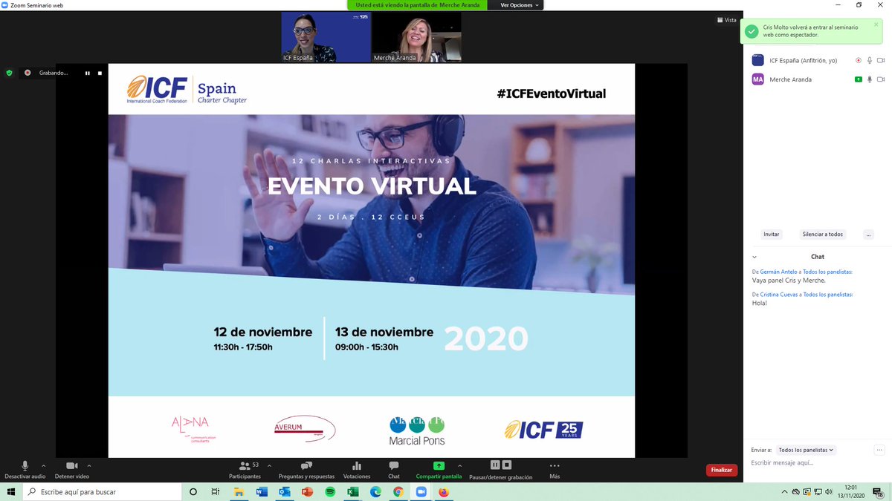Stop recording beside the Grabando indicator

100,73
